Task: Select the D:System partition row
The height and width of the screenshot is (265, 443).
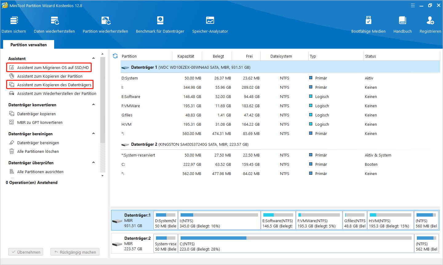Action: tap(280, 78)
